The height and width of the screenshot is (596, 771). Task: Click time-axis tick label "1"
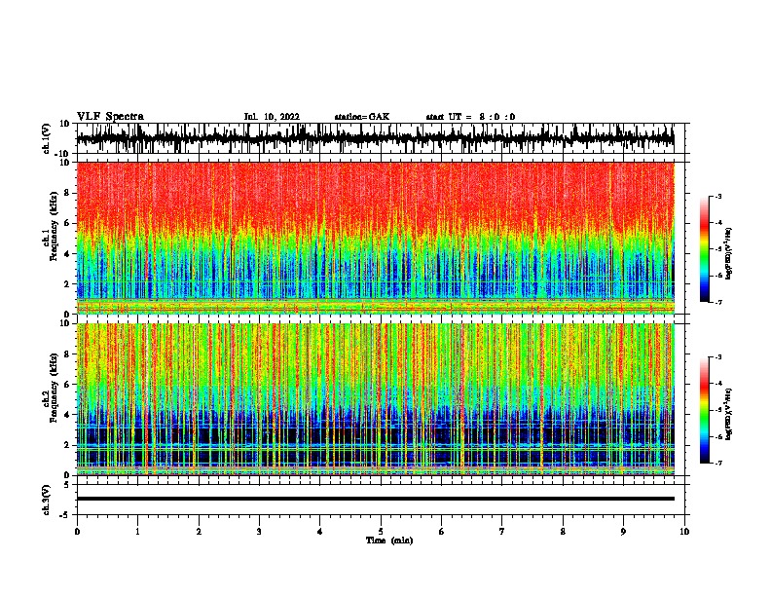click(x=137, y=532)
